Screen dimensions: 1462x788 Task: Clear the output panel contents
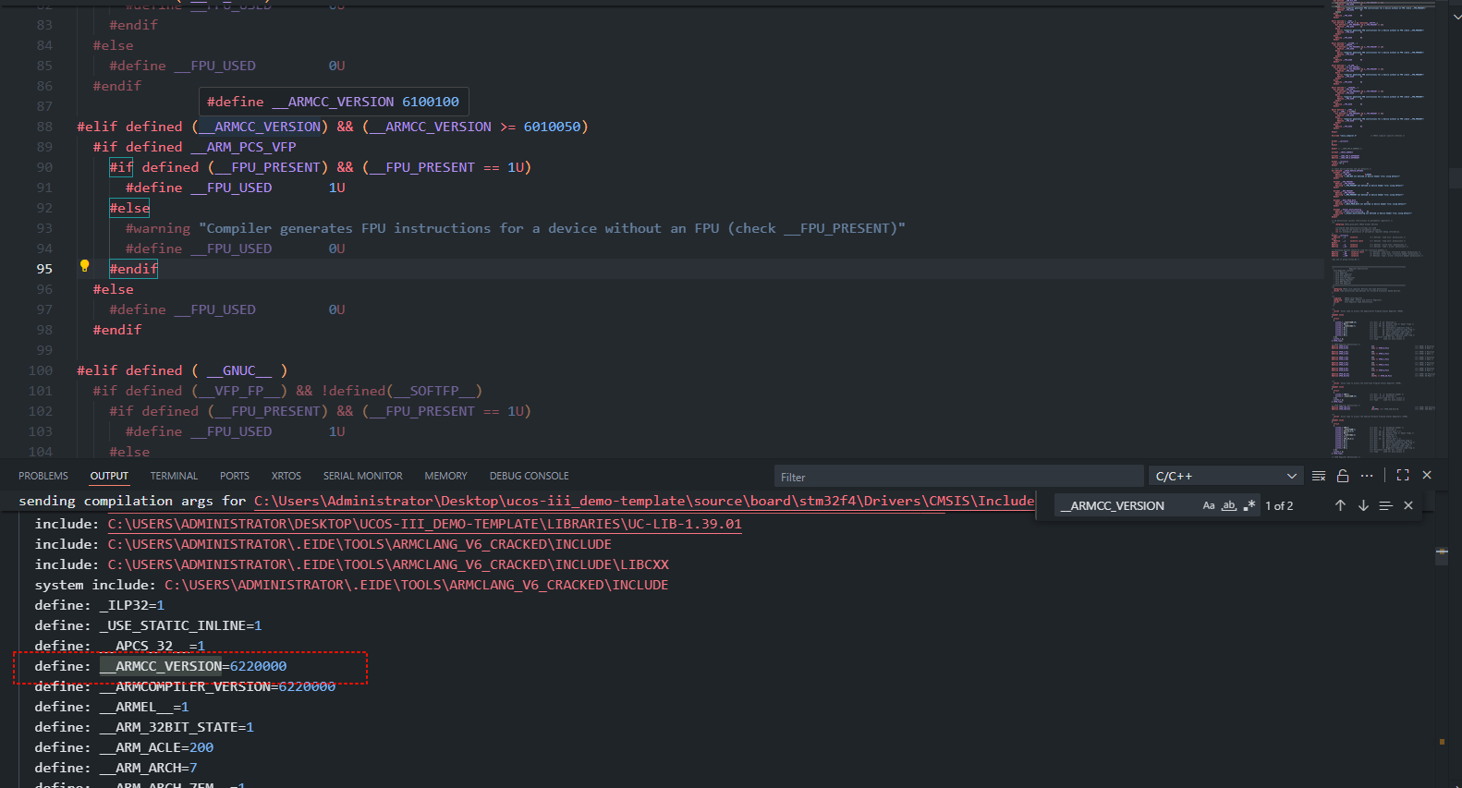coord(1319,476)
